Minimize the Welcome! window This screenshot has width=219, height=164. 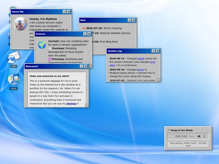82,66
